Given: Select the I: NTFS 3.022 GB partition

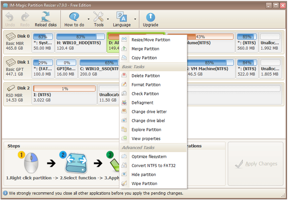Looking at the screenshot, I should 64,94.
